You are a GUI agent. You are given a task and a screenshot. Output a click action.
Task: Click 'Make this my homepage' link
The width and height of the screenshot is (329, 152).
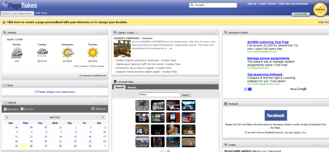[x=293, y=3]
